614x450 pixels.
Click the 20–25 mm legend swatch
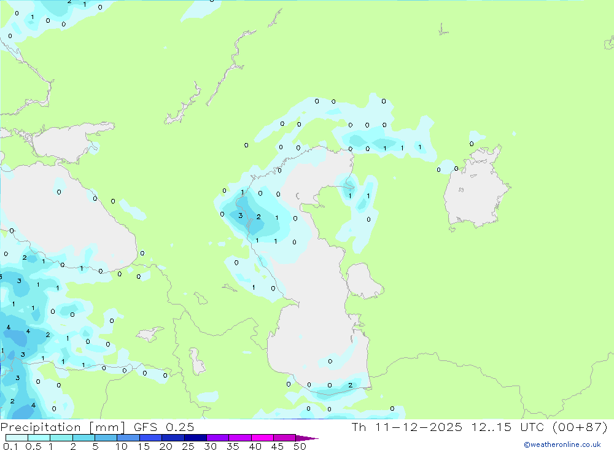pos(173,438)
